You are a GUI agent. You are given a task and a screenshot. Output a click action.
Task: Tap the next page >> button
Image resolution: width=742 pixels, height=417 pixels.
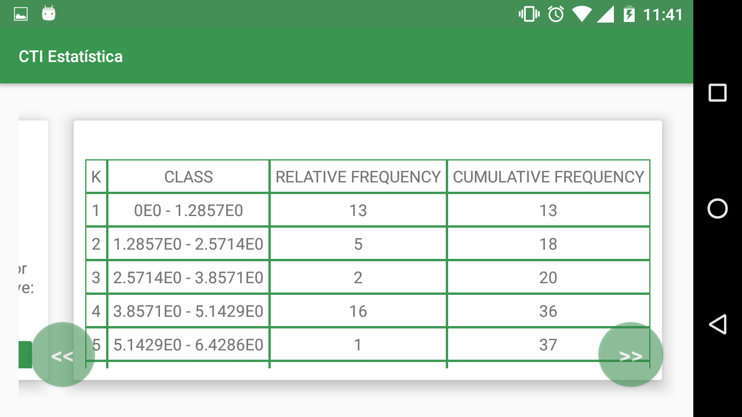pyautogui.click(x=630, y=354)
